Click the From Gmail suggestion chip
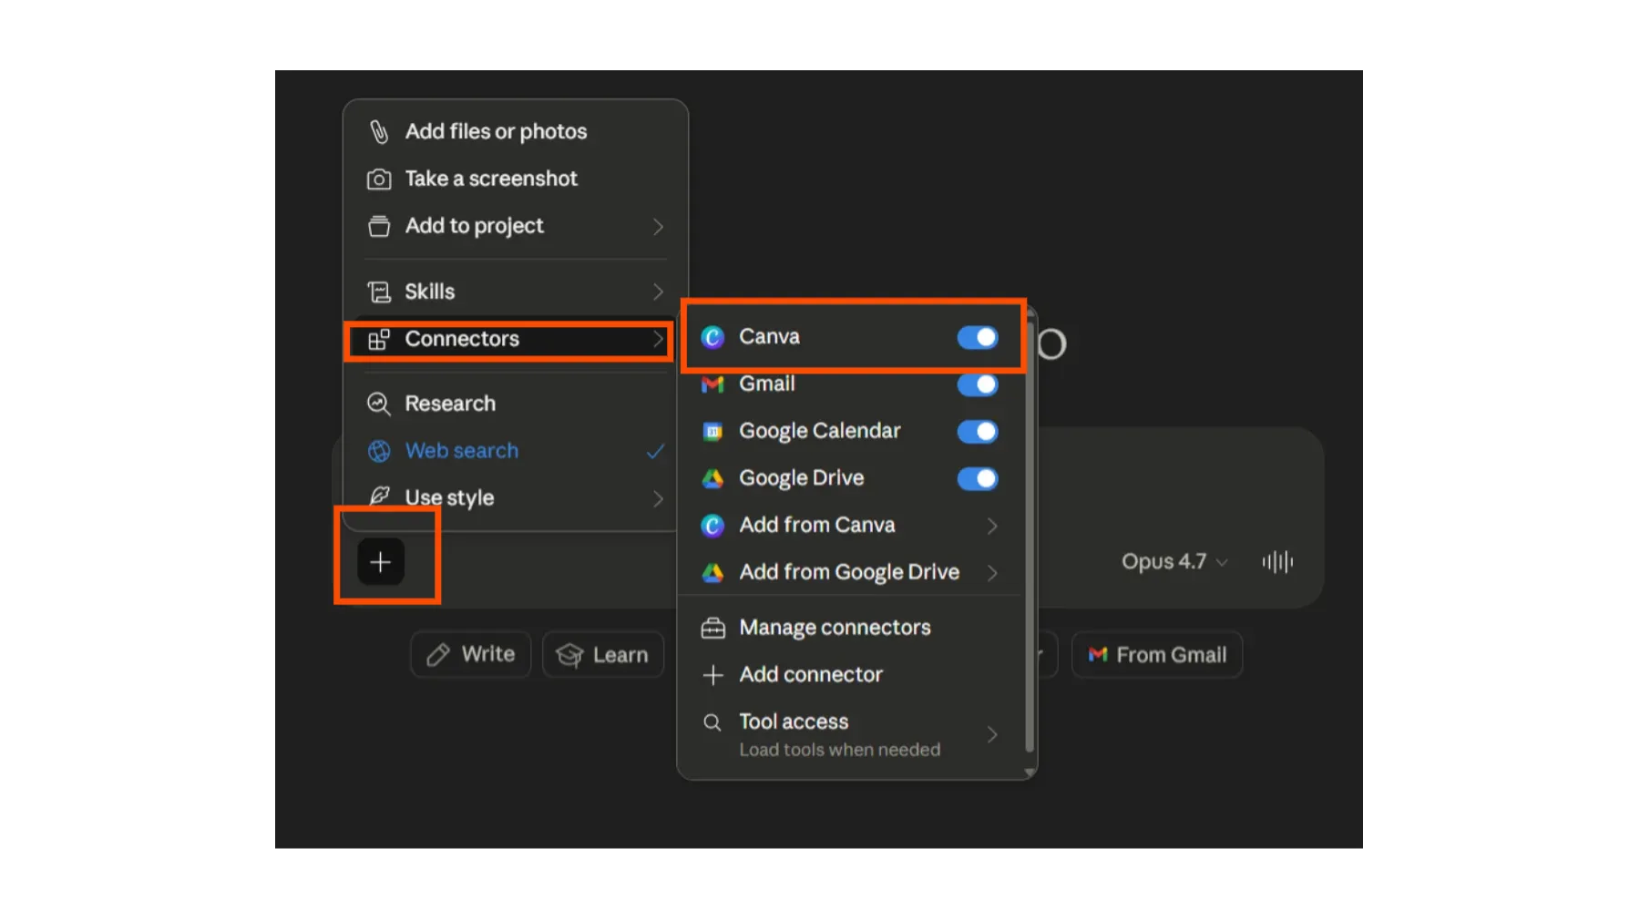Screen dimensions: 1640x921 (x=1157, y=655)
